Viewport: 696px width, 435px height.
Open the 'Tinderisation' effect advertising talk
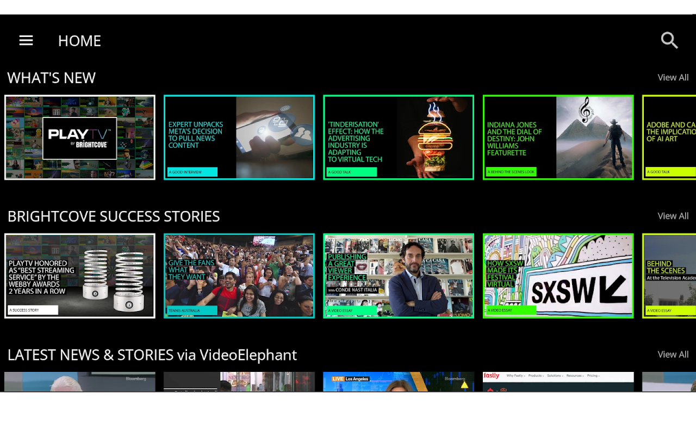click(399, 138)
